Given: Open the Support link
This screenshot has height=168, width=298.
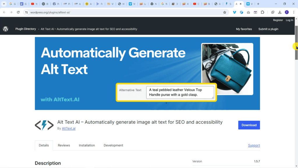Looking at the screenshot, I should pos(254,145).
